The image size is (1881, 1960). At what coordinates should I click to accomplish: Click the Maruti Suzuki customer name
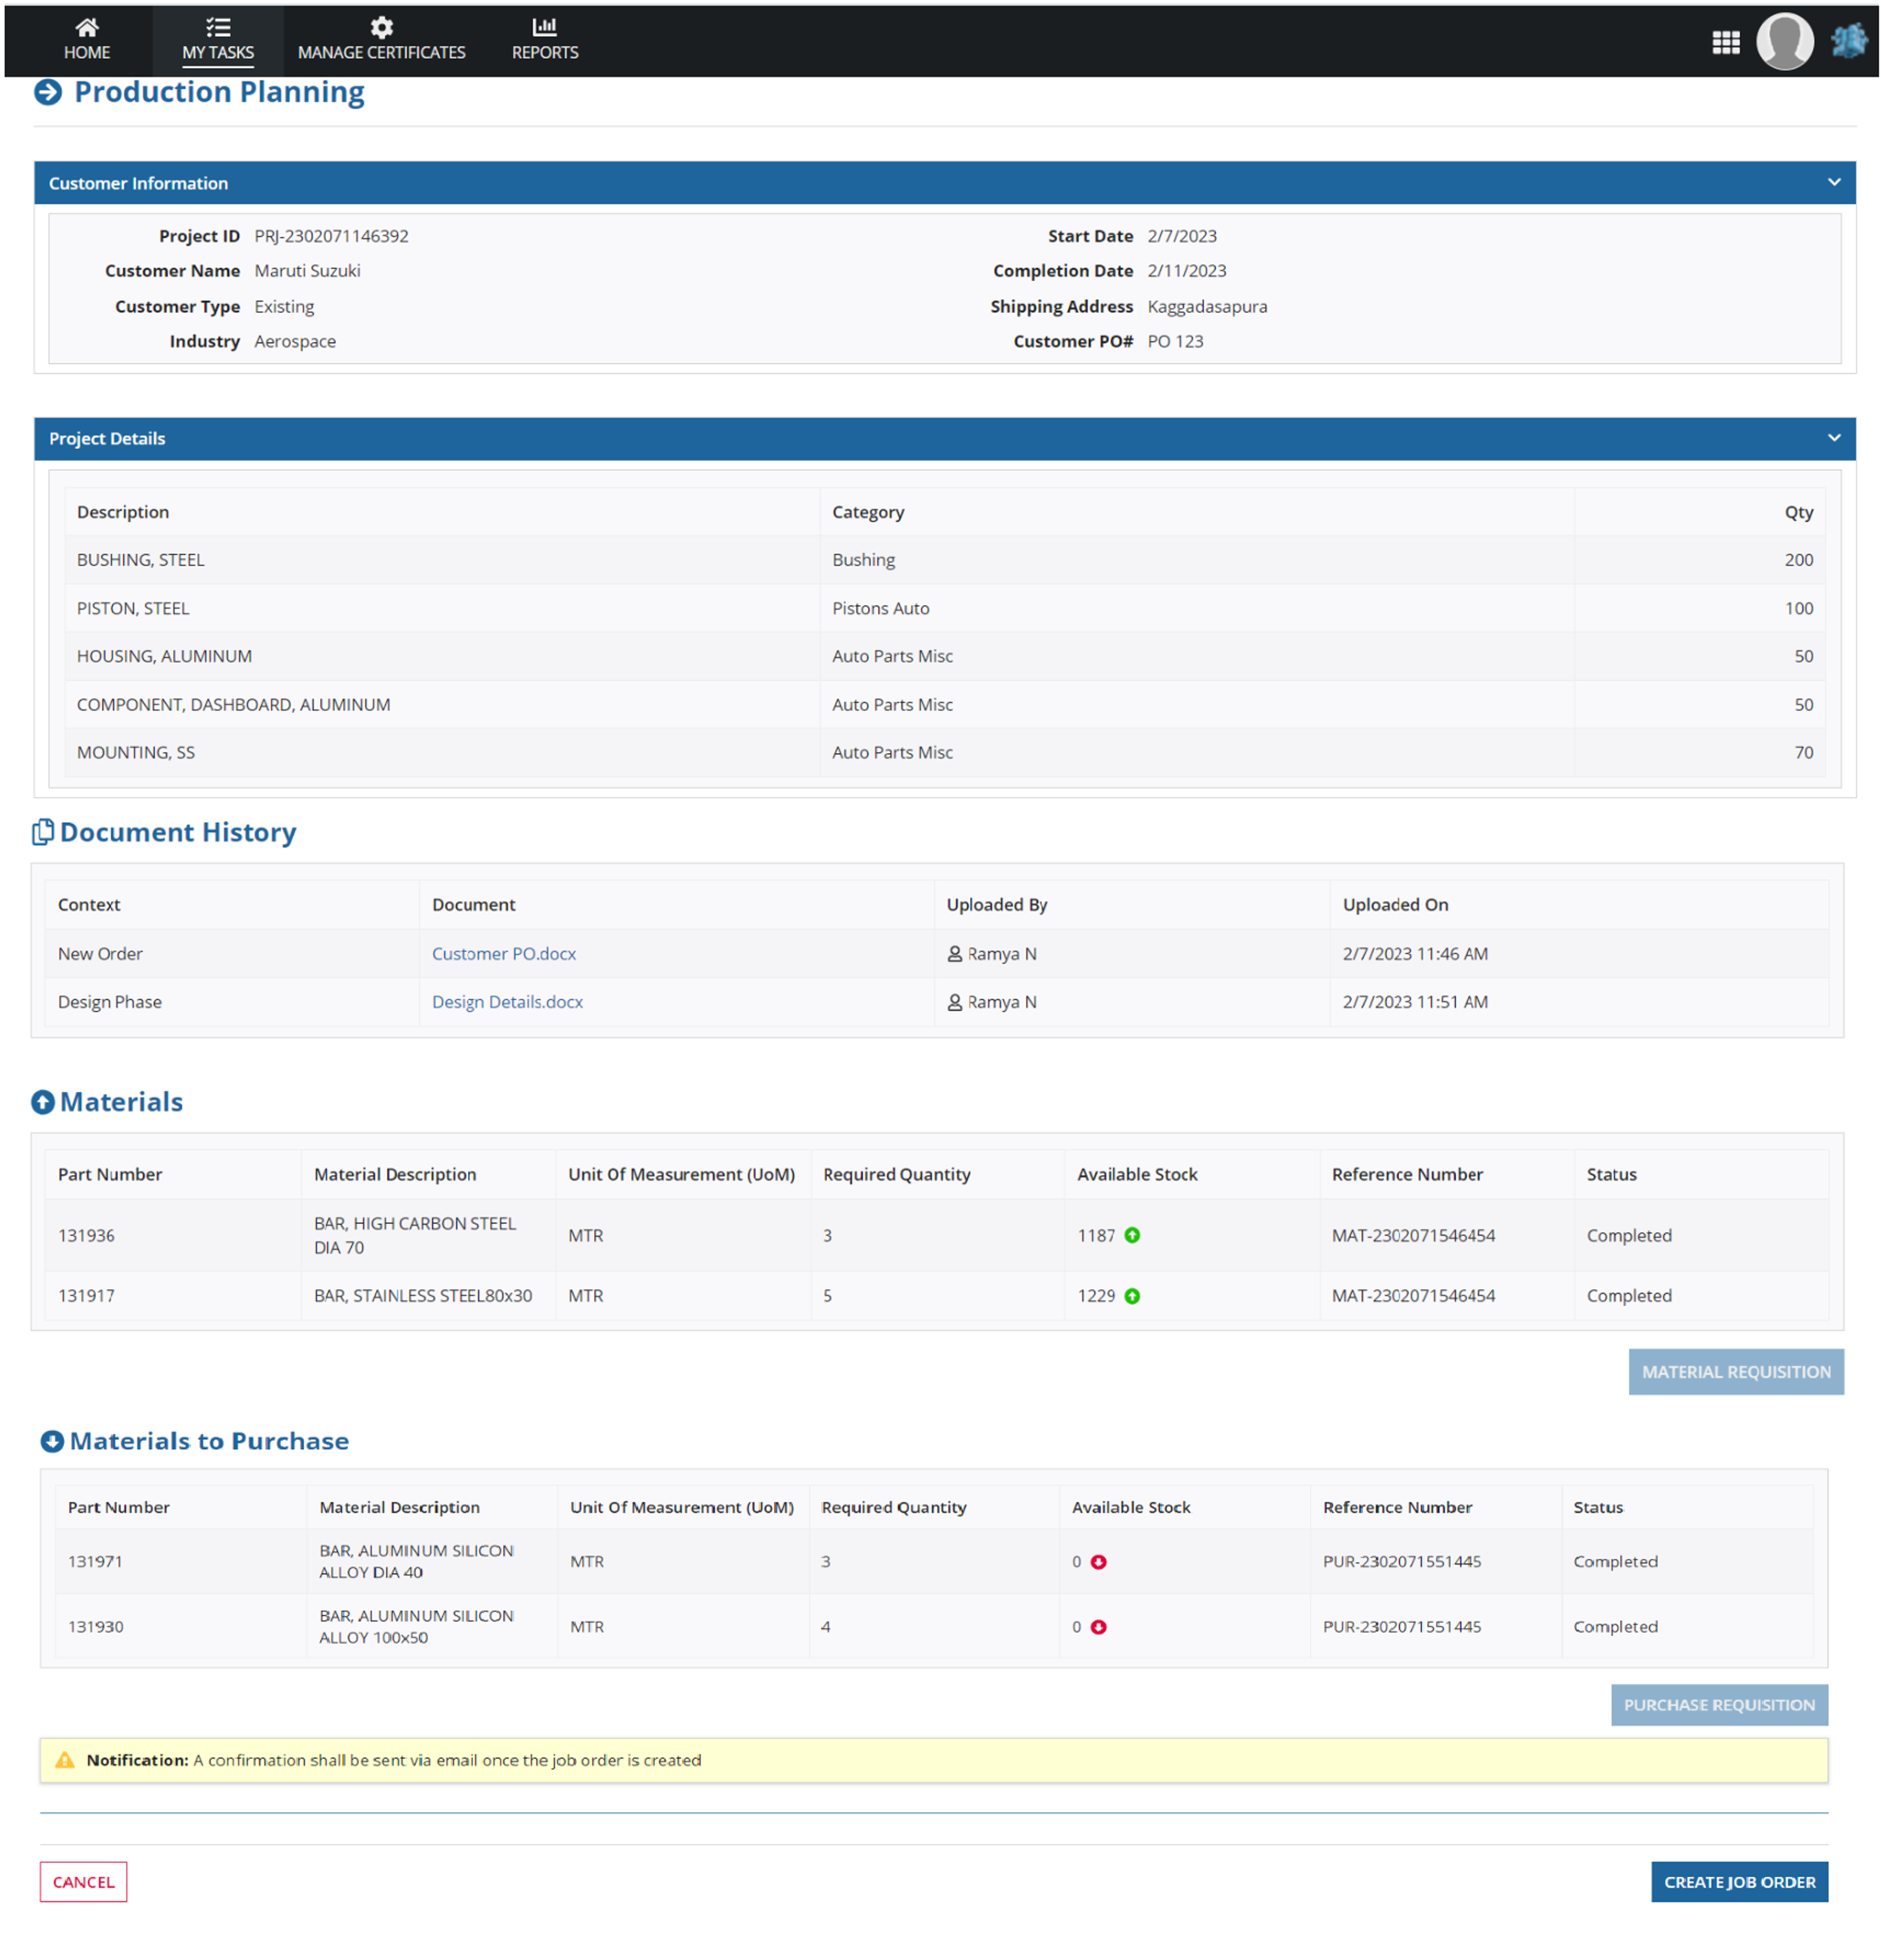tap(307, 271)
